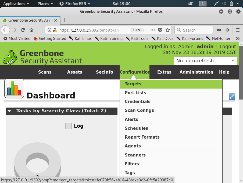This screenshot has width=243, height=183.
Task: Select Targets from the Configuration menu
Action: [x=133, y=84]
